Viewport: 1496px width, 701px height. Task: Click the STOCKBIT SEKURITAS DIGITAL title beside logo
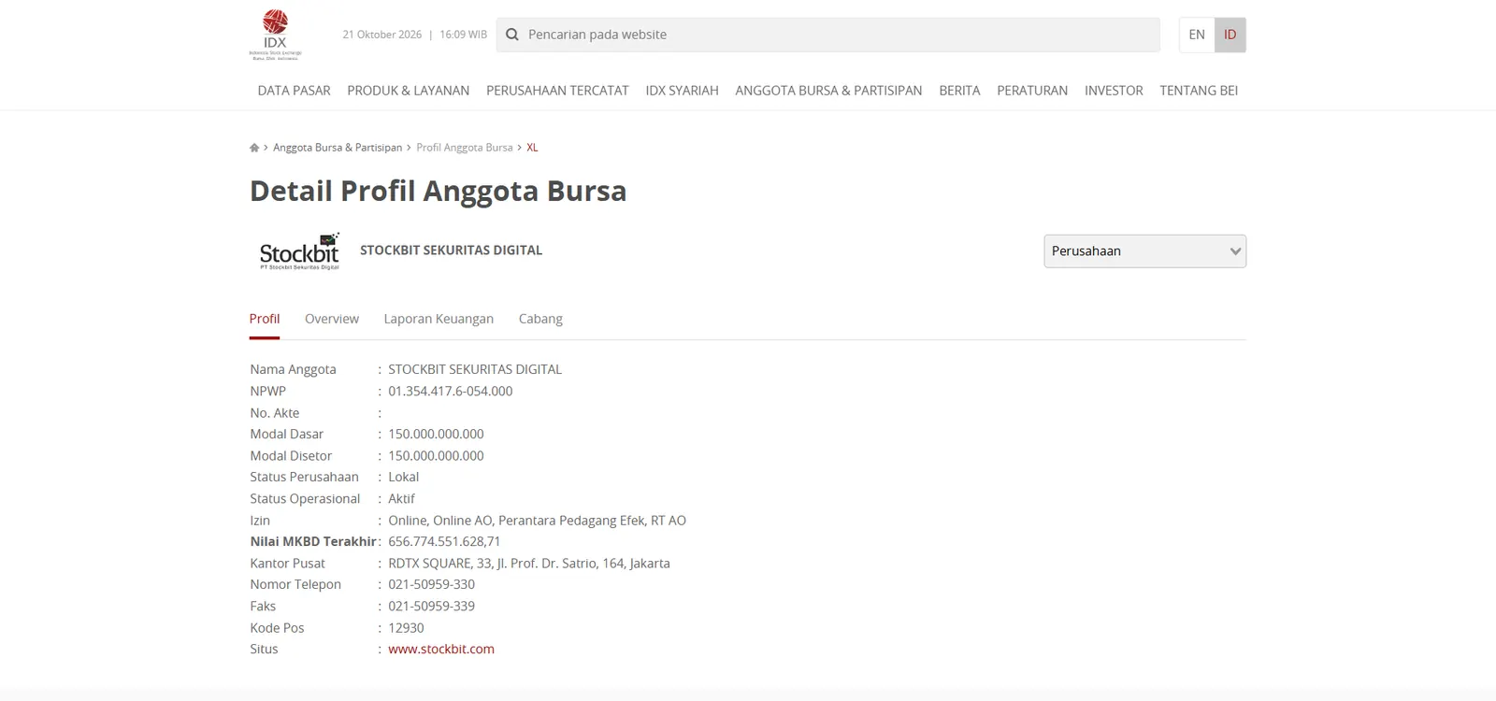click(x=451, y=250)
